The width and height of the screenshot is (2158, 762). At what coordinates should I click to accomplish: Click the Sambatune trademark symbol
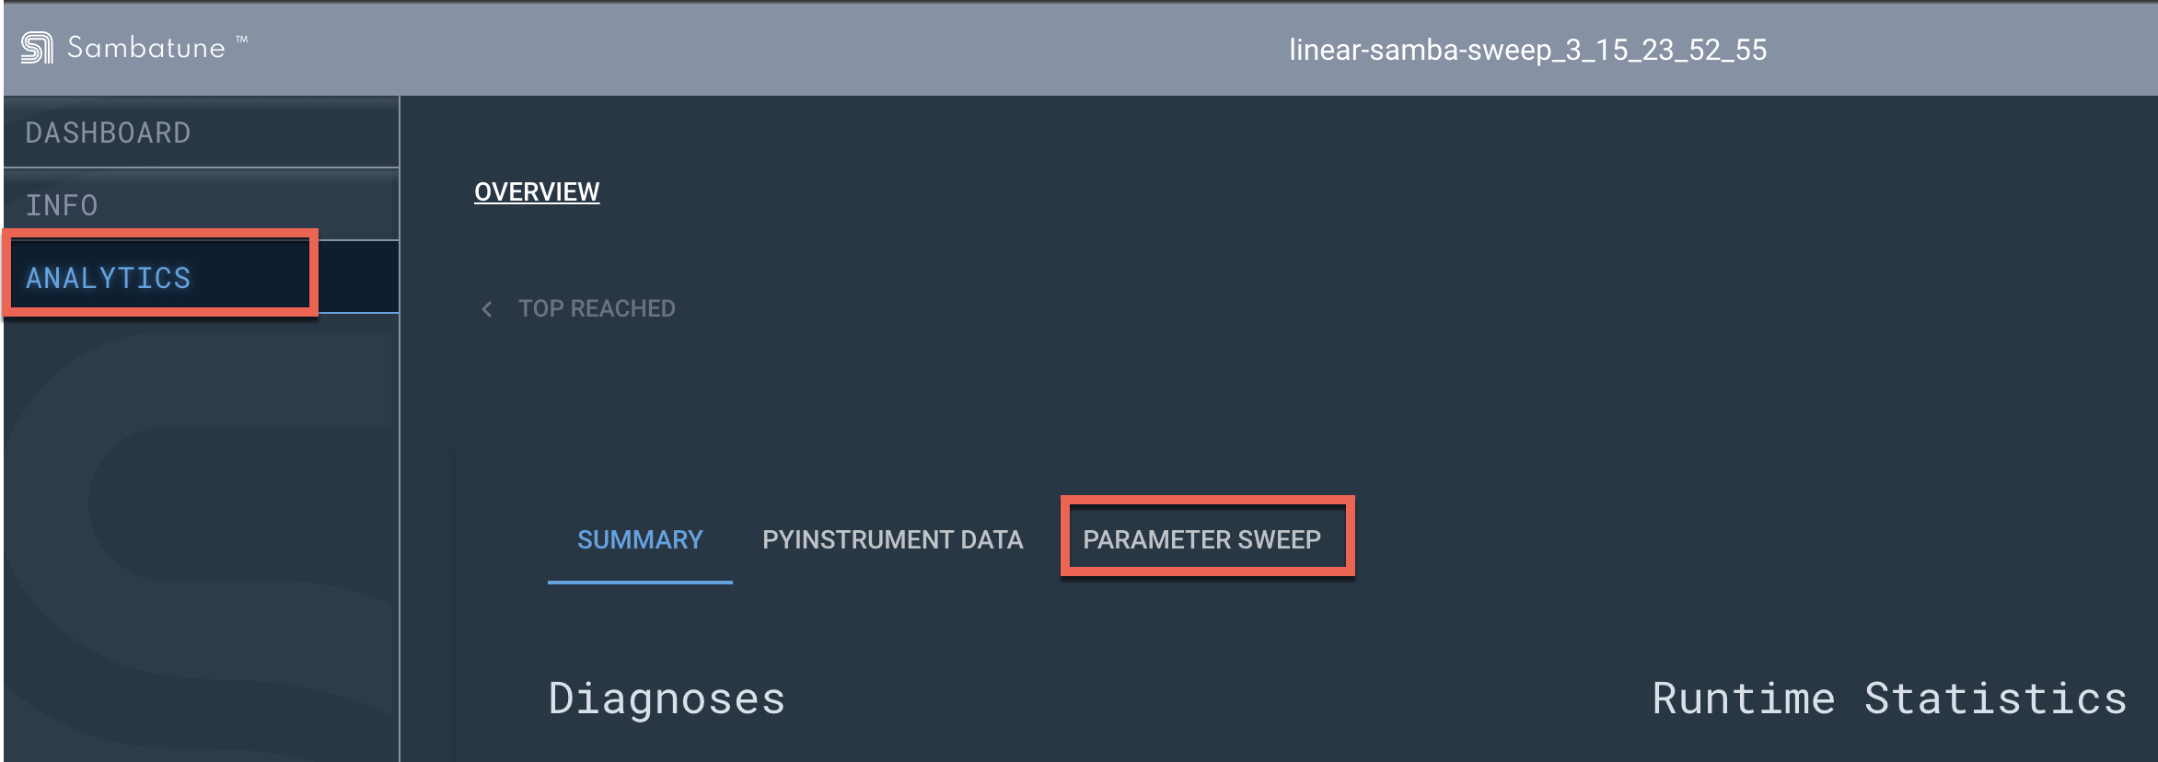click(x=240, y=39)
